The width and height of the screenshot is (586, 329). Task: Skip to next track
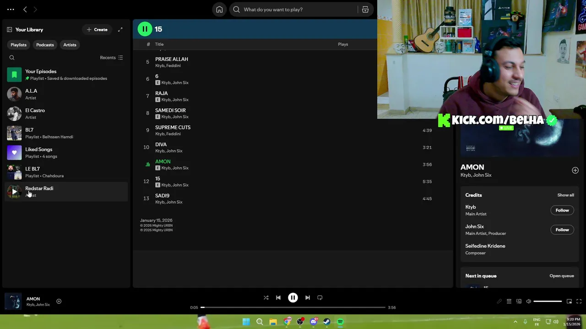[308, 298]
